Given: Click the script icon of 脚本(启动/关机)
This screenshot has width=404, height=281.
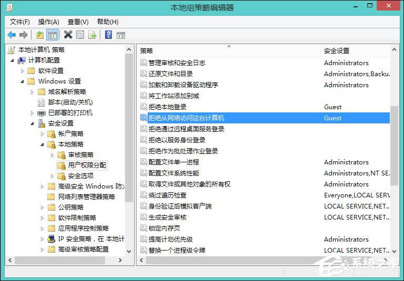Looking at the screenshot, I should point(41,102).
